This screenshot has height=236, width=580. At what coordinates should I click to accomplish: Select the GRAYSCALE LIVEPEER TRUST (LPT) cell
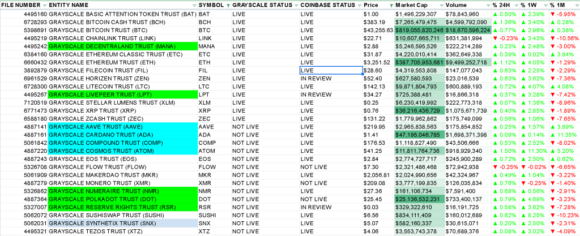(x=123, y=95)
